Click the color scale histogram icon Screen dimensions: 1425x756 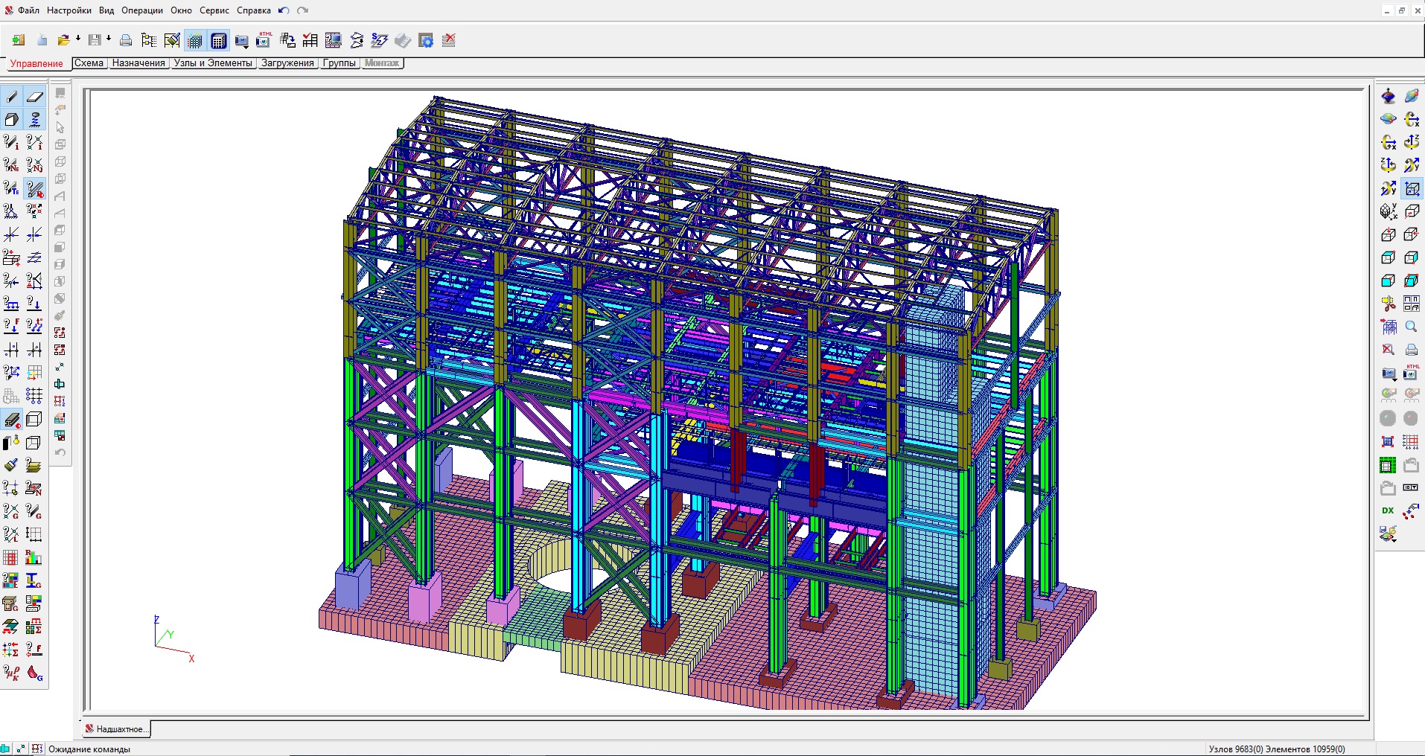[34, 557]
